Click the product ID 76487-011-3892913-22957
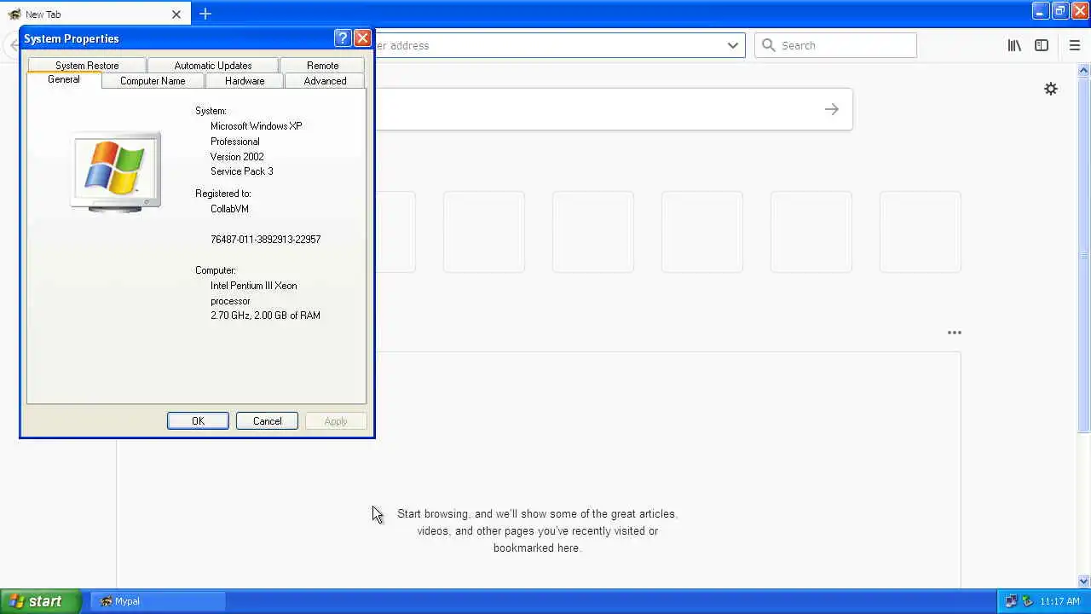 tap(265, 240)
